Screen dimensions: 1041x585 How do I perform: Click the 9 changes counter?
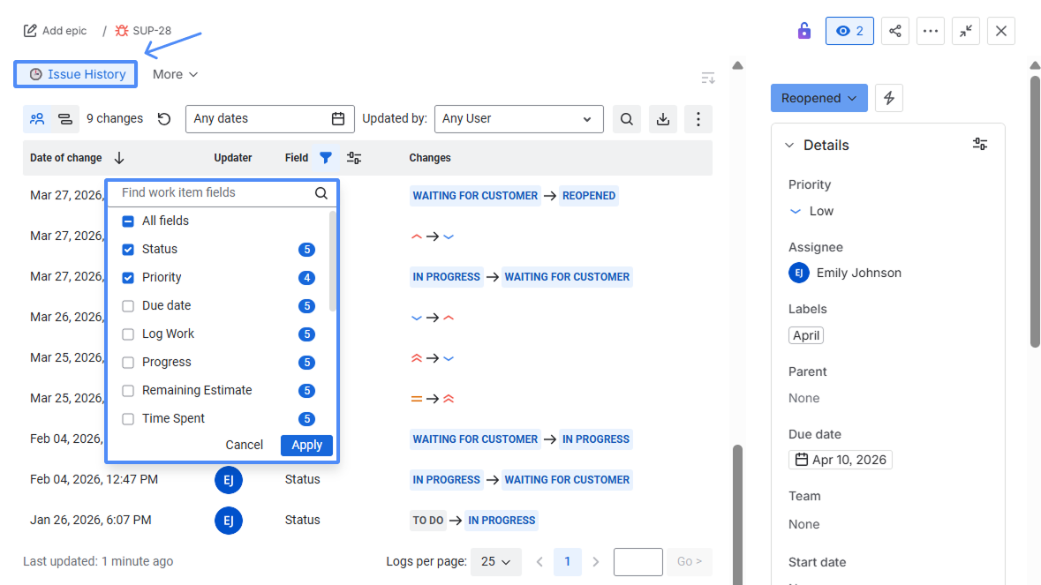(x=114, y=119)
